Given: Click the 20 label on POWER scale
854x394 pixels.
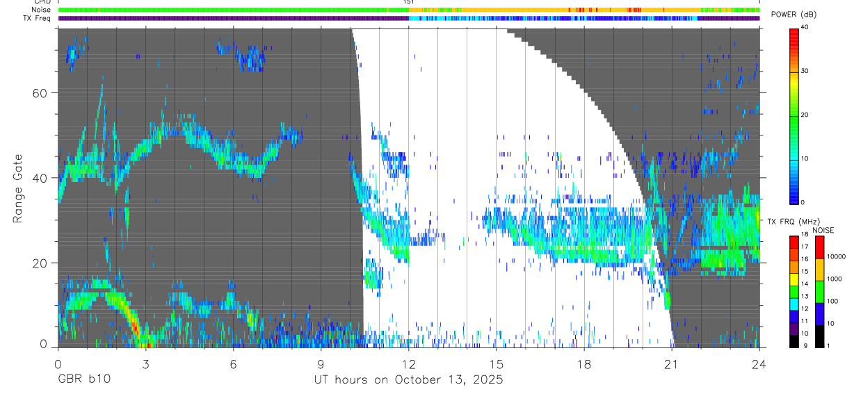Looking at the screenshot, I should pos(805,115).
